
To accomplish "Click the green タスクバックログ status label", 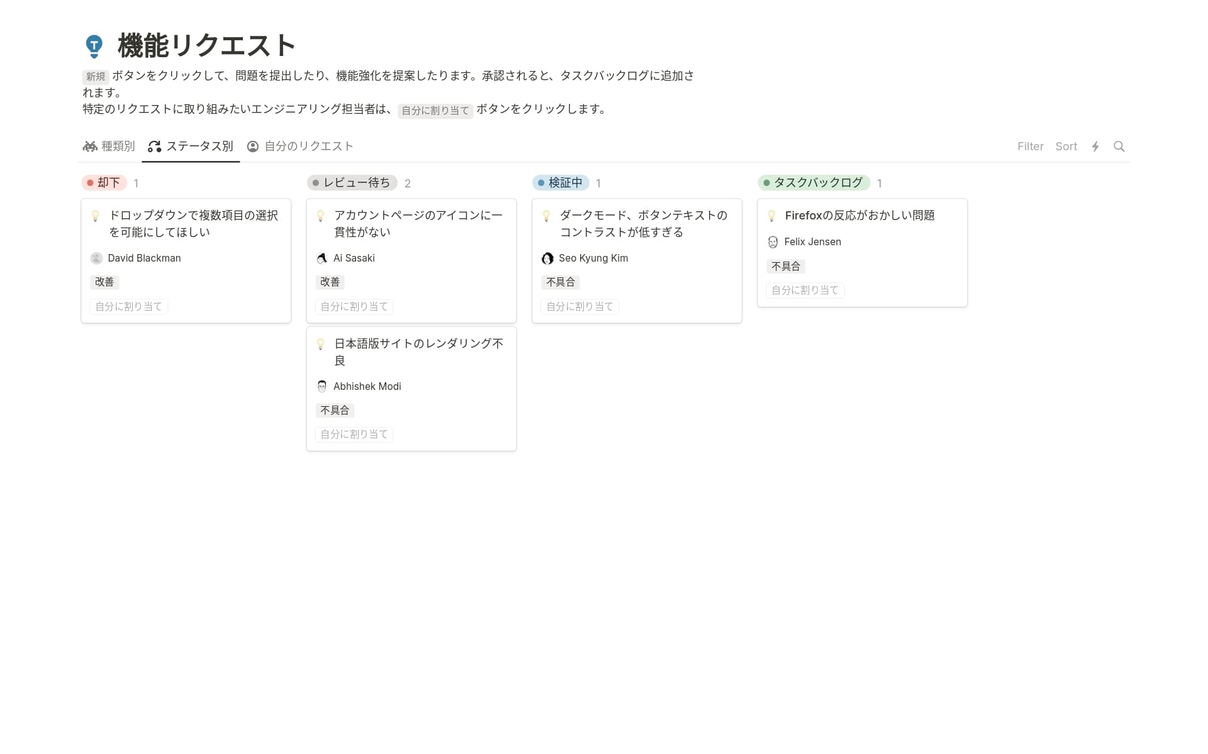I will [x=814, y=183].
